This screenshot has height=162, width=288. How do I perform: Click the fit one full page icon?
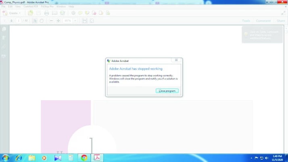[92, 21]
